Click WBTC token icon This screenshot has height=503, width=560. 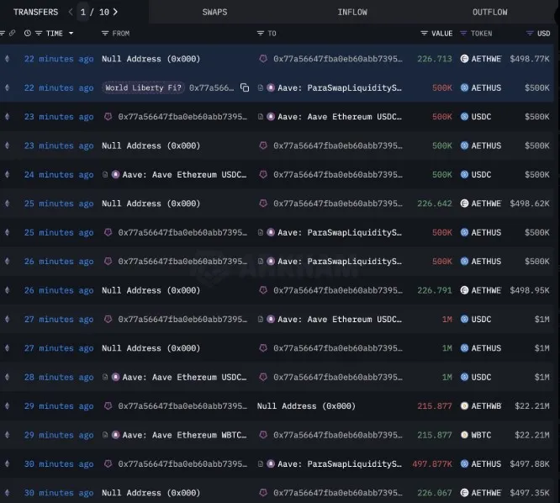(x=464, y=435)
